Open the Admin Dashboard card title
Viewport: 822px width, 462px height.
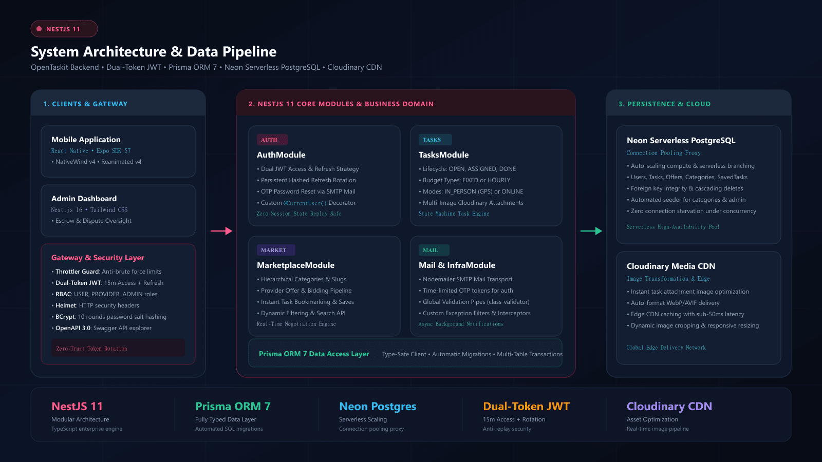84,199
